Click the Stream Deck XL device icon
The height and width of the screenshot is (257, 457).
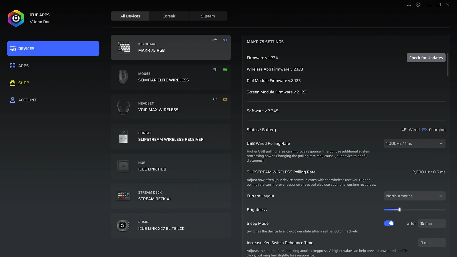click(x=123, y=196)
